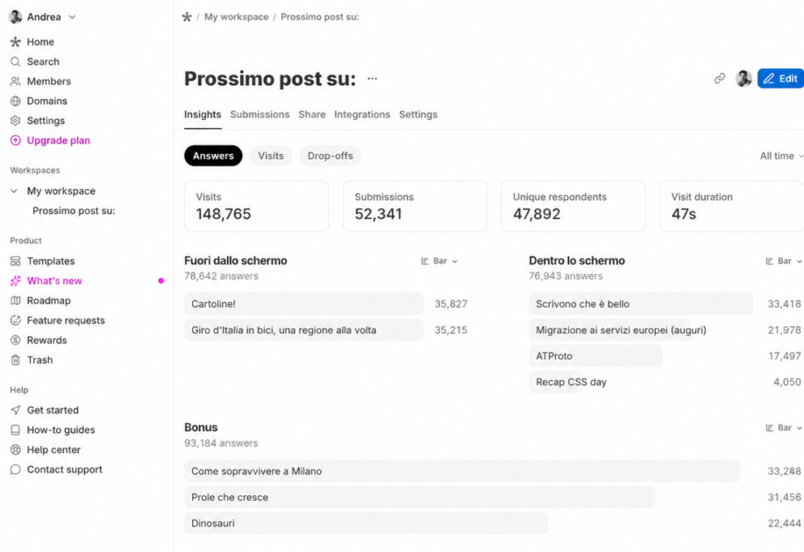Image resolution: width=804 pixels, height=552 pixels.
Task: Click the Rewards coin icon
Action: click(16, 340)
